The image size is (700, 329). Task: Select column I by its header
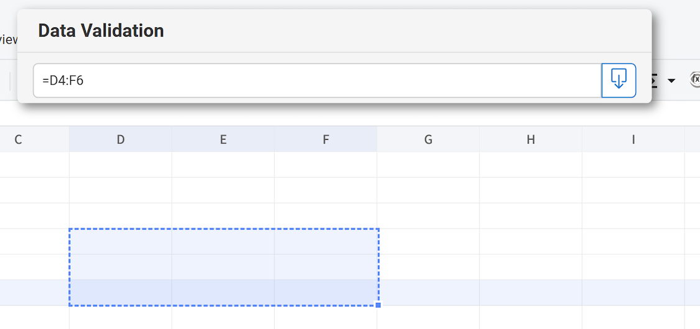[633, 140]
